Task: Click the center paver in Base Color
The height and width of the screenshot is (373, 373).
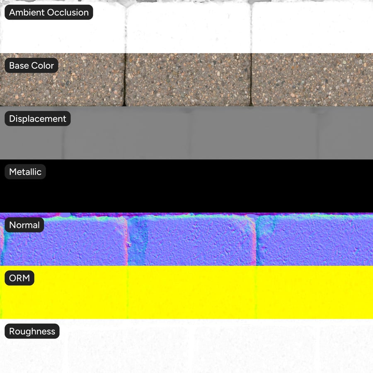Action: [x=186, y=83]
